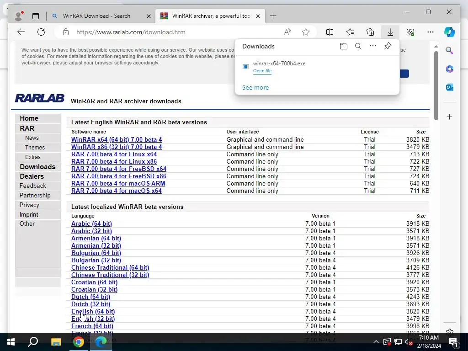
Task: Open Partnership in site navigation
Action: click(35, 195)
